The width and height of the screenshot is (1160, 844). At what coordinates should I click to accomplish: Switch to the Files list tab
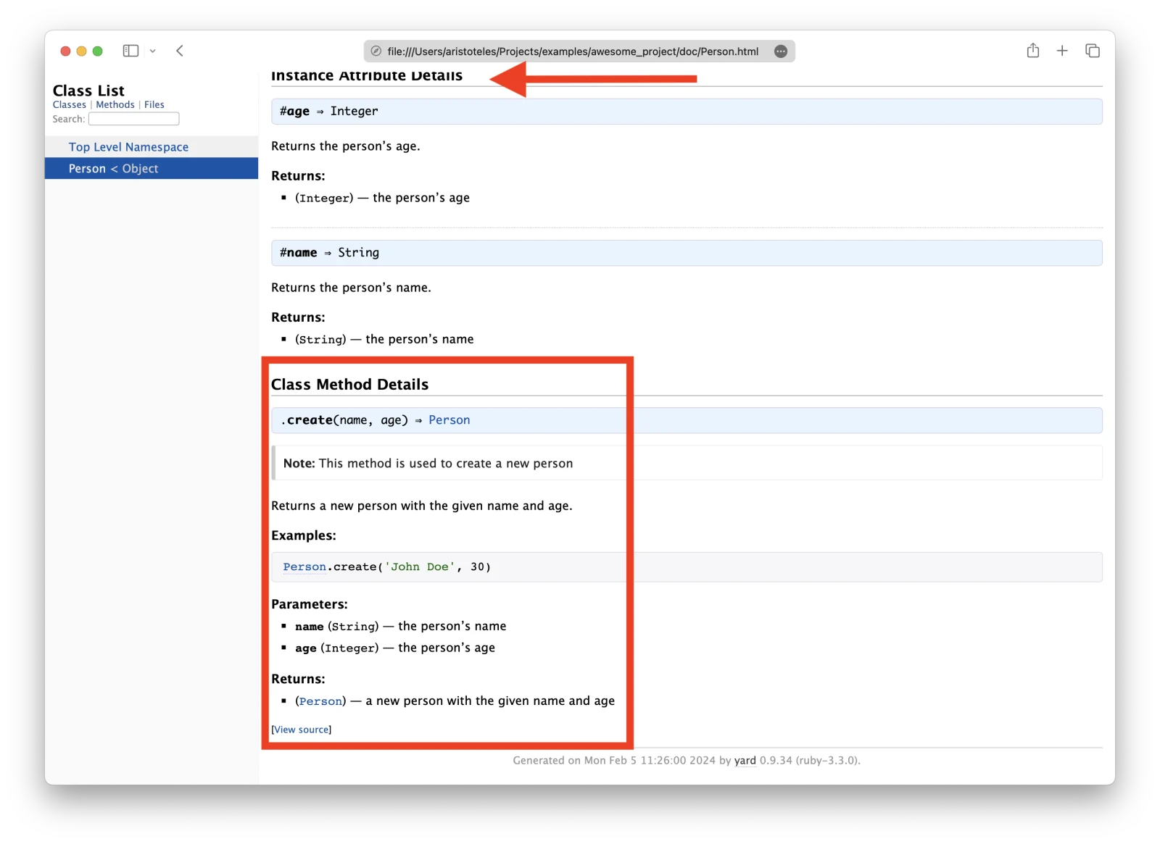pyautogui.click(x=154, y=105)
